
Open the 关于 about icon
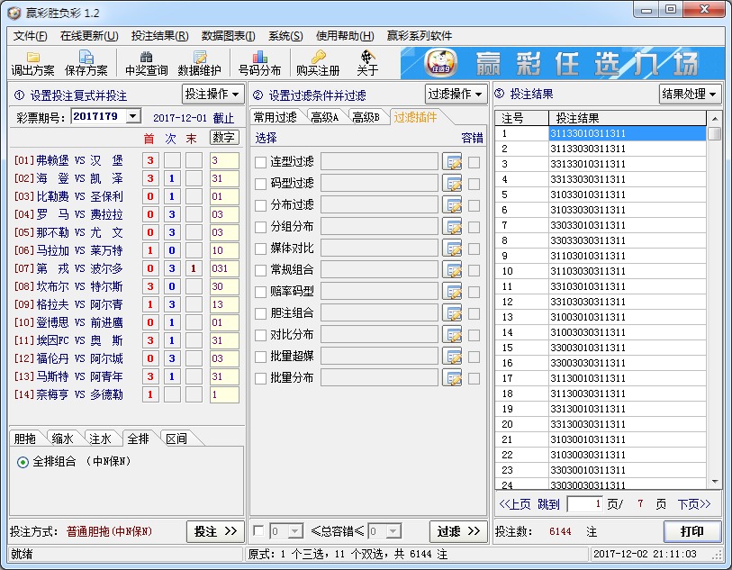pyautogui.click(x=366, y=63)
